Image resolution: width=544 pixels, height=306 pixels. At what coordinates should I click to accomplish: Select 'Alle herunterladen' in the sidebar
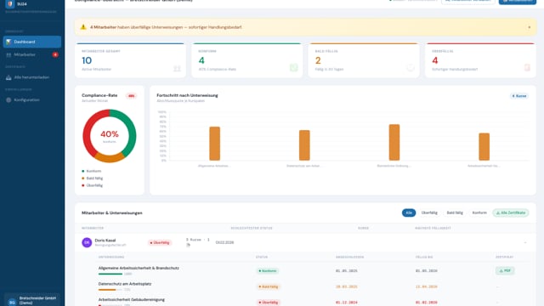click(32, 77)
